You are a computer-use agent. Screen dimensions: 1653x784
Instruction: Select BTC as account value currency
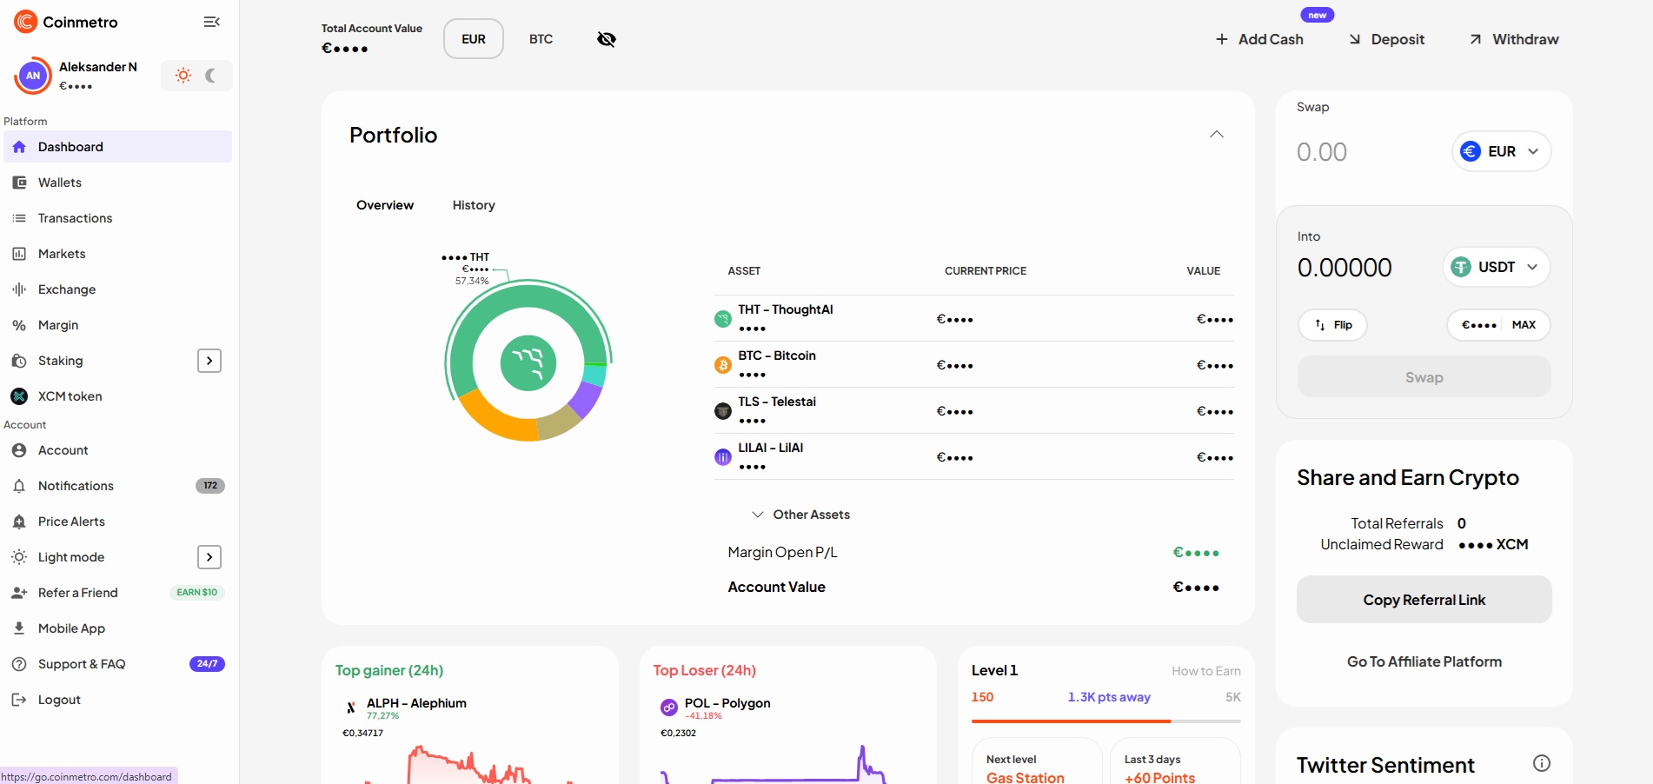pos(541,39)
